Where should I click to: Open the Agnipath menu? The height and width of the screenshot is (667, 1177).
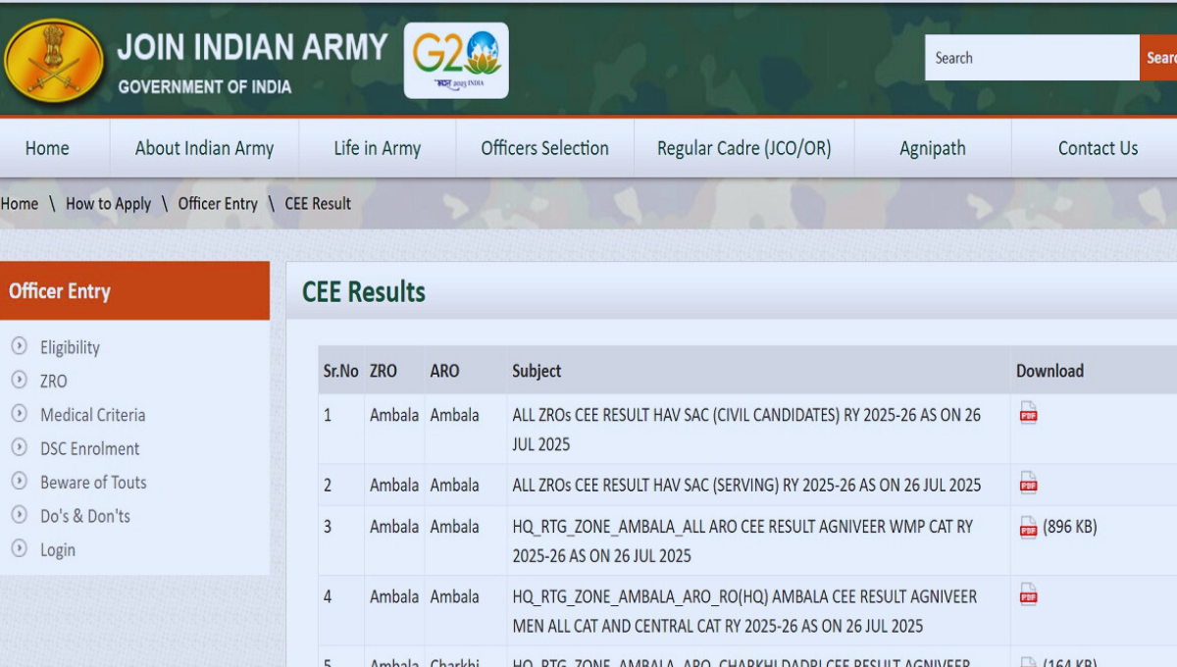tap(933, 148)
